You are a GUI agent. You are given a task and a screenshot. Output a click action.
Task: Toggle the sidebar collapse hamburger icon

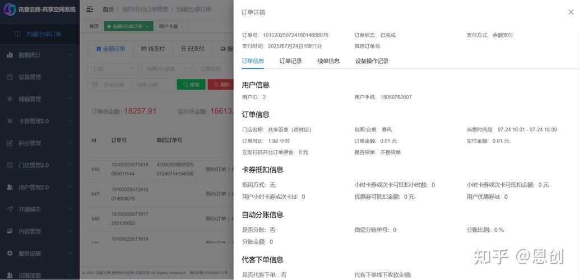click(x=90, y=9)
